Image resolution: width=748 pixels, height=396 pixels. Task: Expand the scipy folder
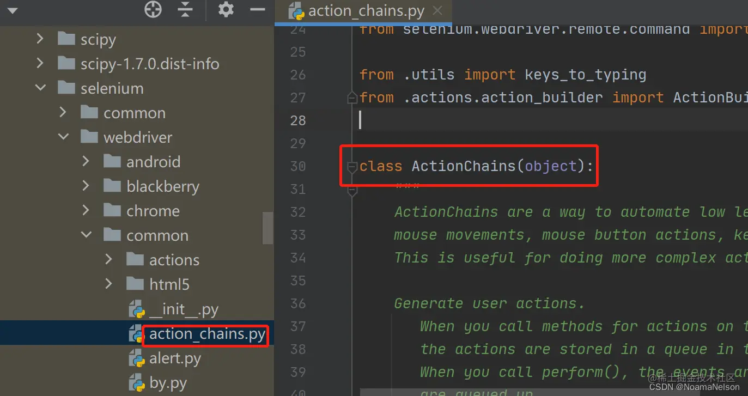[39, 39]
